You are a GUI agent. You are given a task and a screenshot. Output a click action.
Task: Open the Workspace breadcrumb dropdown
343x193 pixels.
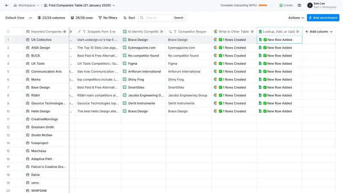(x=38, y=5)
